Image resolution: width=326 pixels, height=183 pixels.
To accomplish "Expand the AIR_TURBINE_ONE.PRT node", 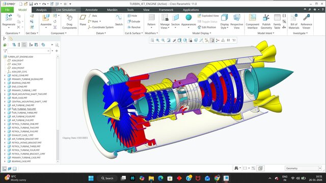I will coord(5,105).
